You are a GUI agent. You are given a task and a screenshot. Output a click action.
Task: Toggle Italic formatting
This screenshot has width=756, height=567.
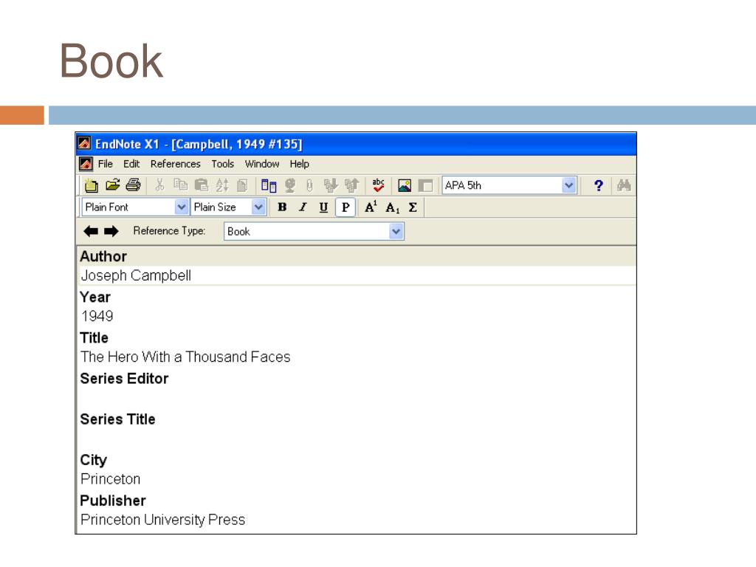303,207
